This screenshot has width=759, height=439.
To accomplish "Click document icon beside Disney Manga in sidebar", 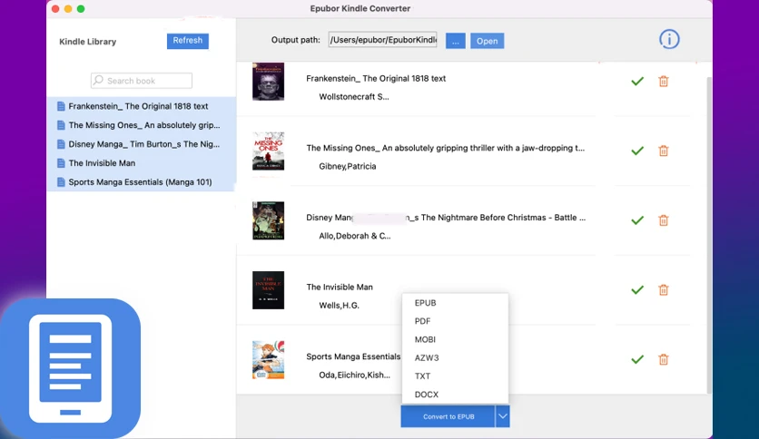I will pyautogui.click(x=61, y=144).
